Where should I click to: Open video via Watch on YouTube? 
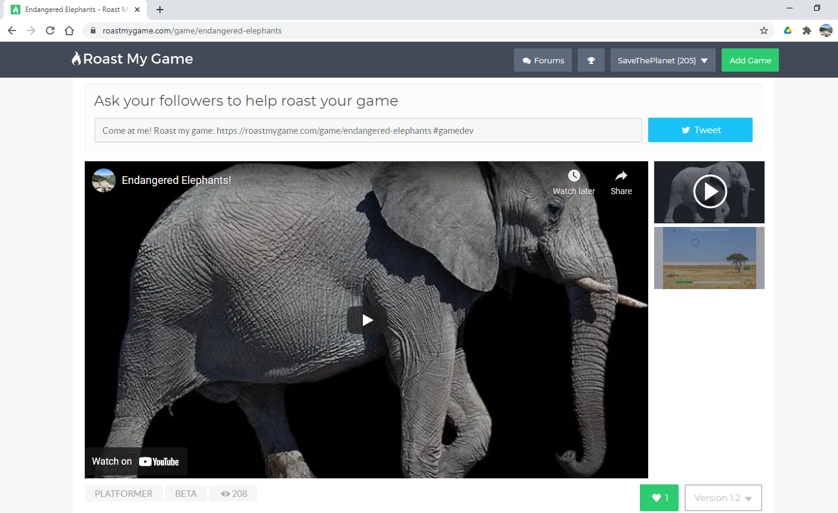click(x=136, y=462)
